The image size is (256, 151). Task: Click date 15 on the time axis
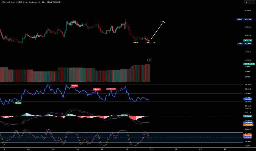click(x=53, y=149)
